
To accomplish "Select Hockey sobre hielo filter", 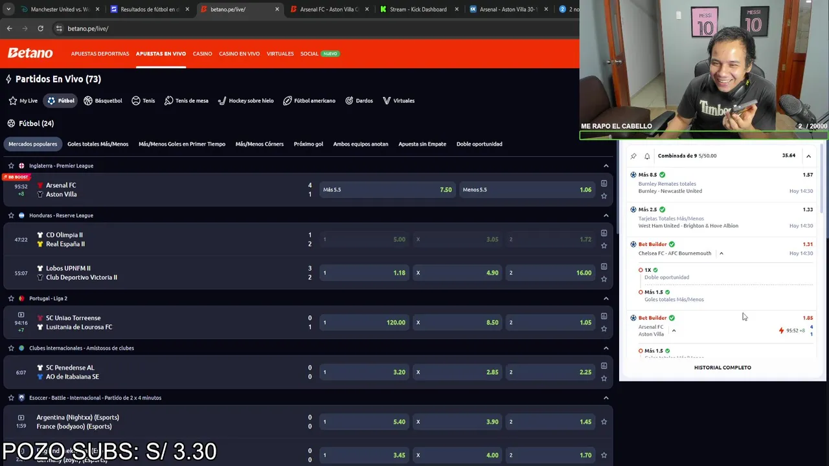I will [x=245, y=101].
